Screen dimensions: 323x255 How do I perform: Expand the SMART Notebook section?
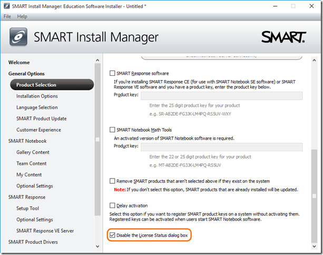point(27,141)
